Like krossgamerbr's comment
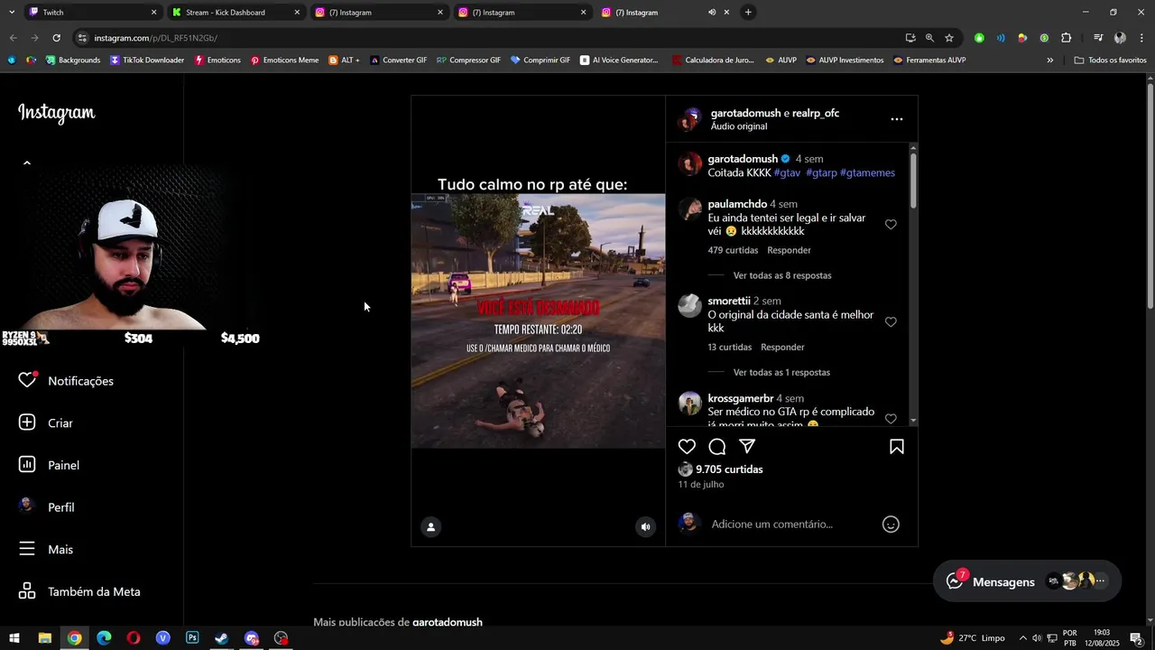Image resolution: width=1155 pixels, height=650 pixels. pos(891,418)
